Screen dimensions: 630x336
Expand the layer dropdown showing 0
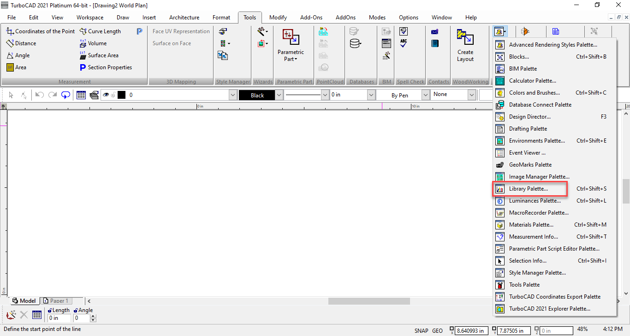[233, 95]
